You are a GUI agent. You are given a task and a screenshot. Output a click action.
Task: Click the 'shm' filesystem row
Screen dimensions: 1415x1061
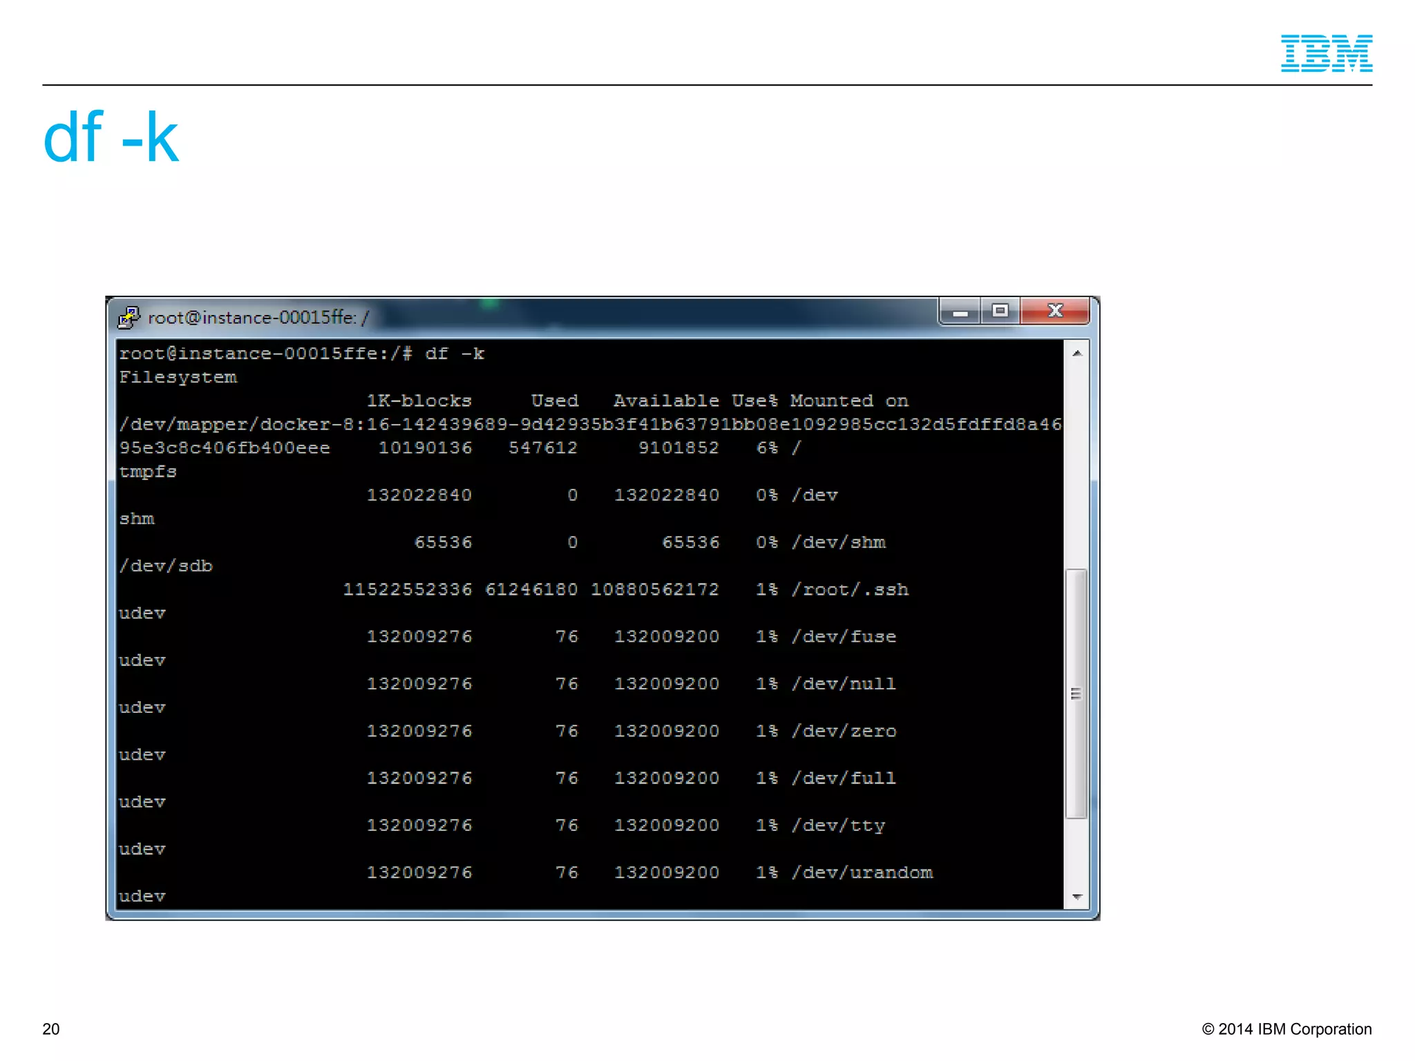coord(137,519)
